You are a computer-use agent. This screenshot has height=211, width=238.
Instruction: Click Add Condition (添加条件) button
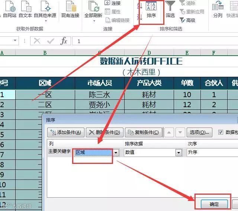[x=66, y=132]
